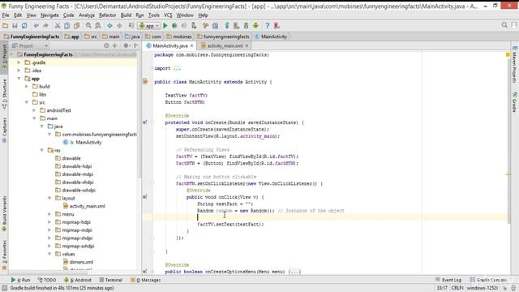
Task: Navigate forward with the right arrow icon
Action: [x=119, y=25]
